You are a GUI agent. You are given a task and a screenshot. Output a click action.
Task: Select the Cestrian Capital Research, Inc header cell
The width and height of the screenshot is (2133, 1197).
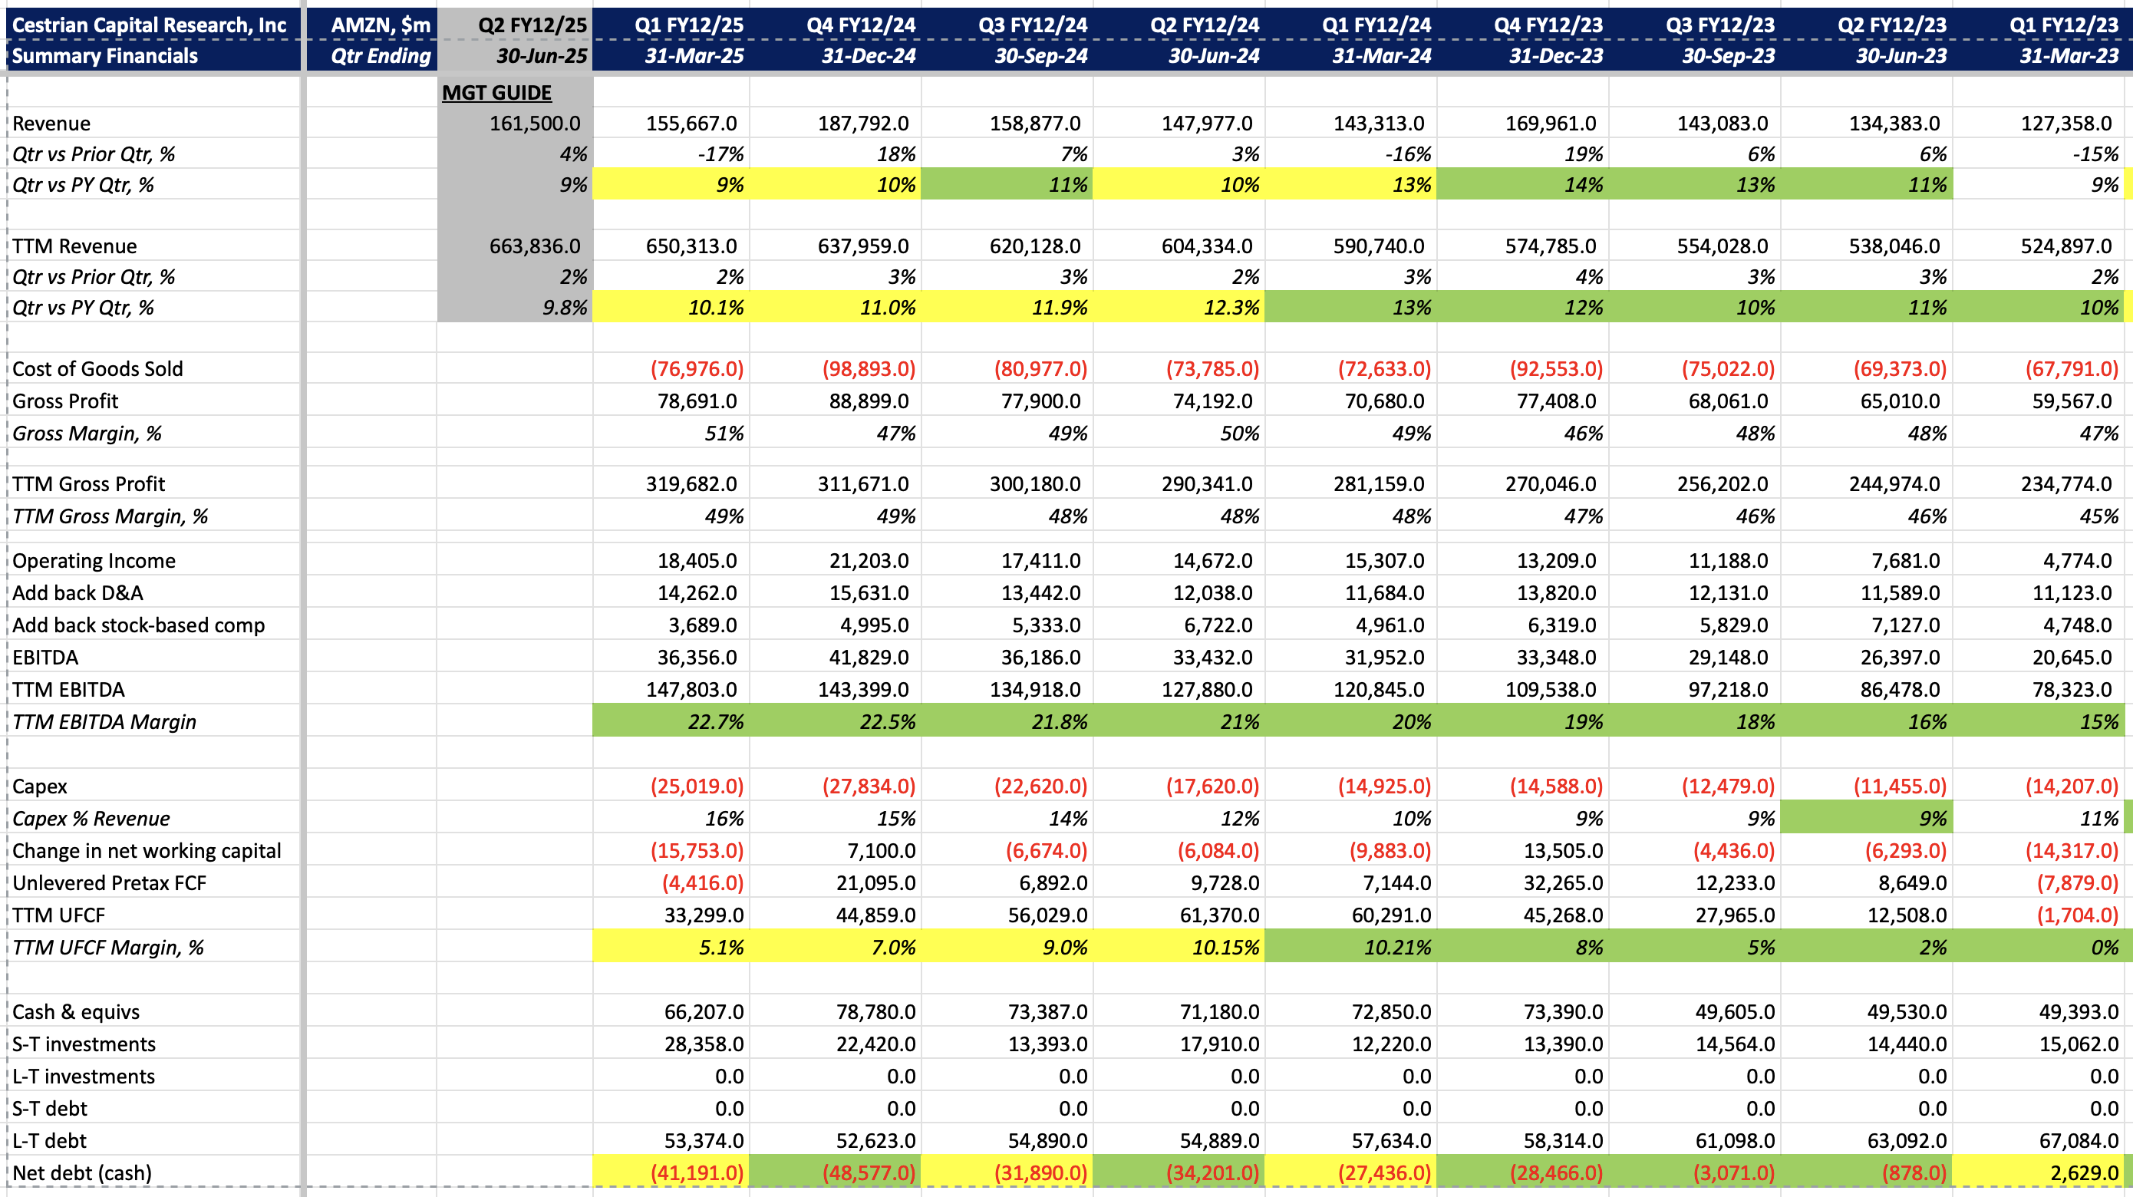click(x=149, y=25)
